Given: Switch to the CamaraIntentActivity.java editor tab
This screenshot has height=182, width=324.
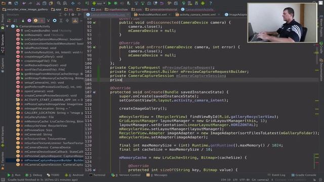Looking at the screenshot, I should coord(107,15).
